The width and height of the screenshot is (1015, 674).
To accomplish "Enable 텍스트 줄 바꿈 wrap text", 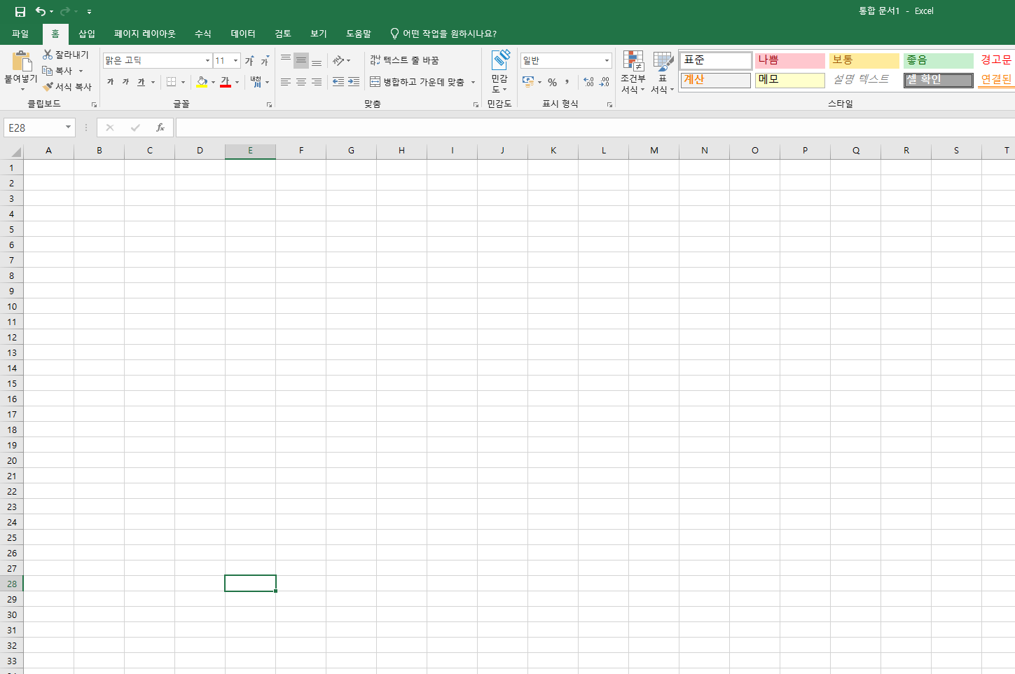I will coord(404,60).
